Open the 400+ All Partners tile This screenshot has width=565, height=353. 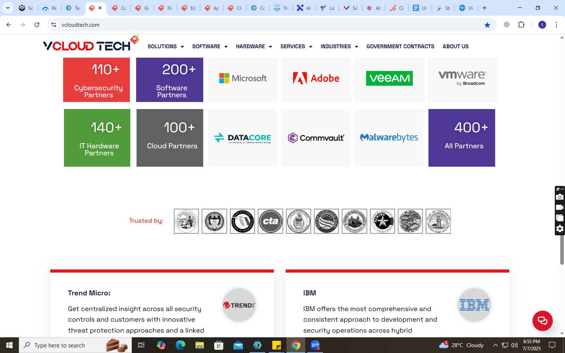[x=462, y=138]
